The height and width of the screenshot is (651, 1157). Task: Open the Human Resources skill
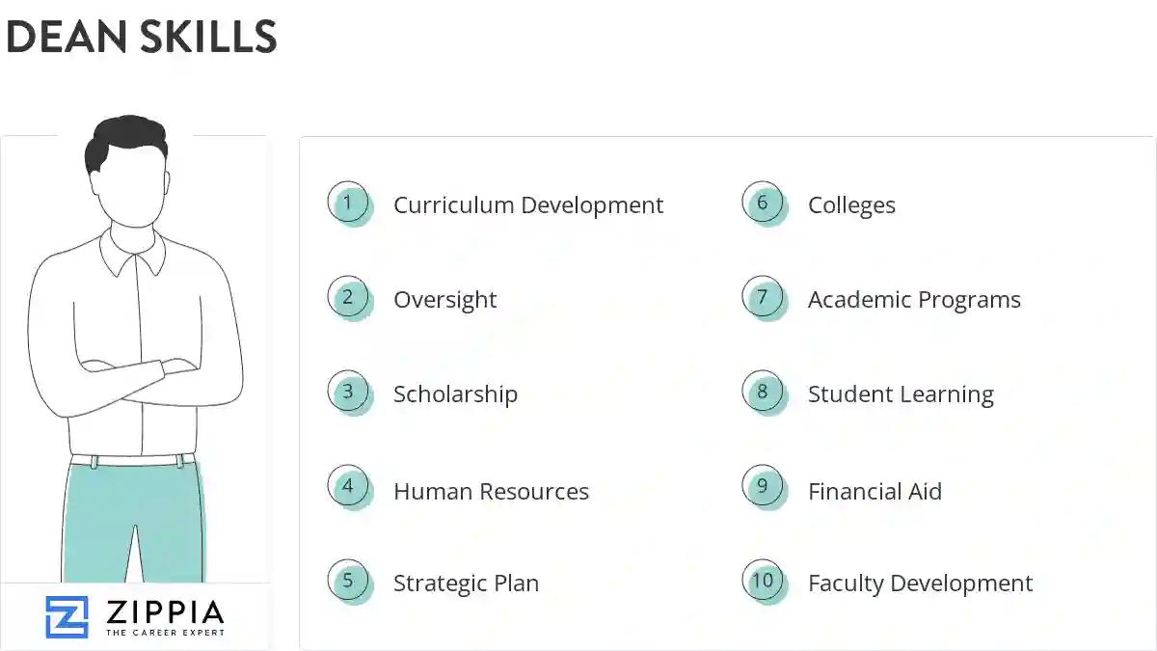click(x=491, y=492)
